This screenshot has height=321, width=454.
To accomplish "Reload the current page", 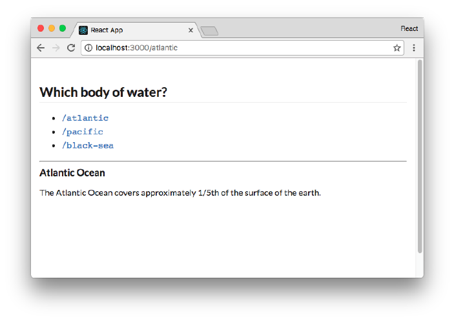I will [71, 48].
